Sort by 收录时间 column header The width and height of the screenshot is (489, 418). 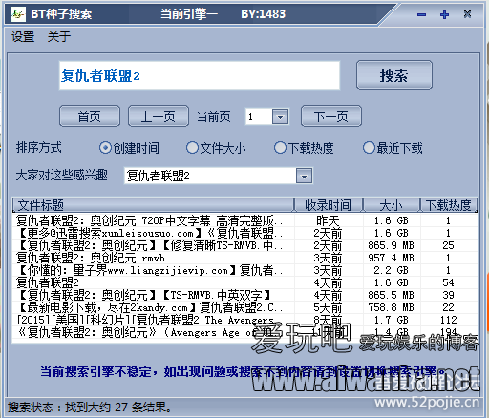pos(329,205)
